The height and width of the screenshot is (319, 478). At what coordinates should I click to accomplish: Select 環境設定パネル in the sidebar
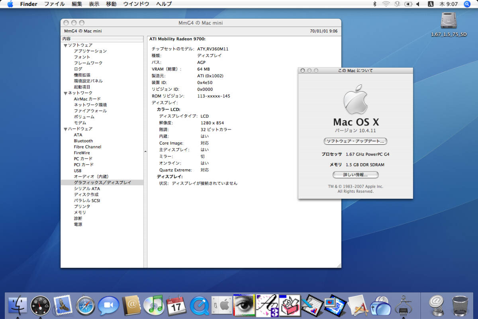point(88,81)
